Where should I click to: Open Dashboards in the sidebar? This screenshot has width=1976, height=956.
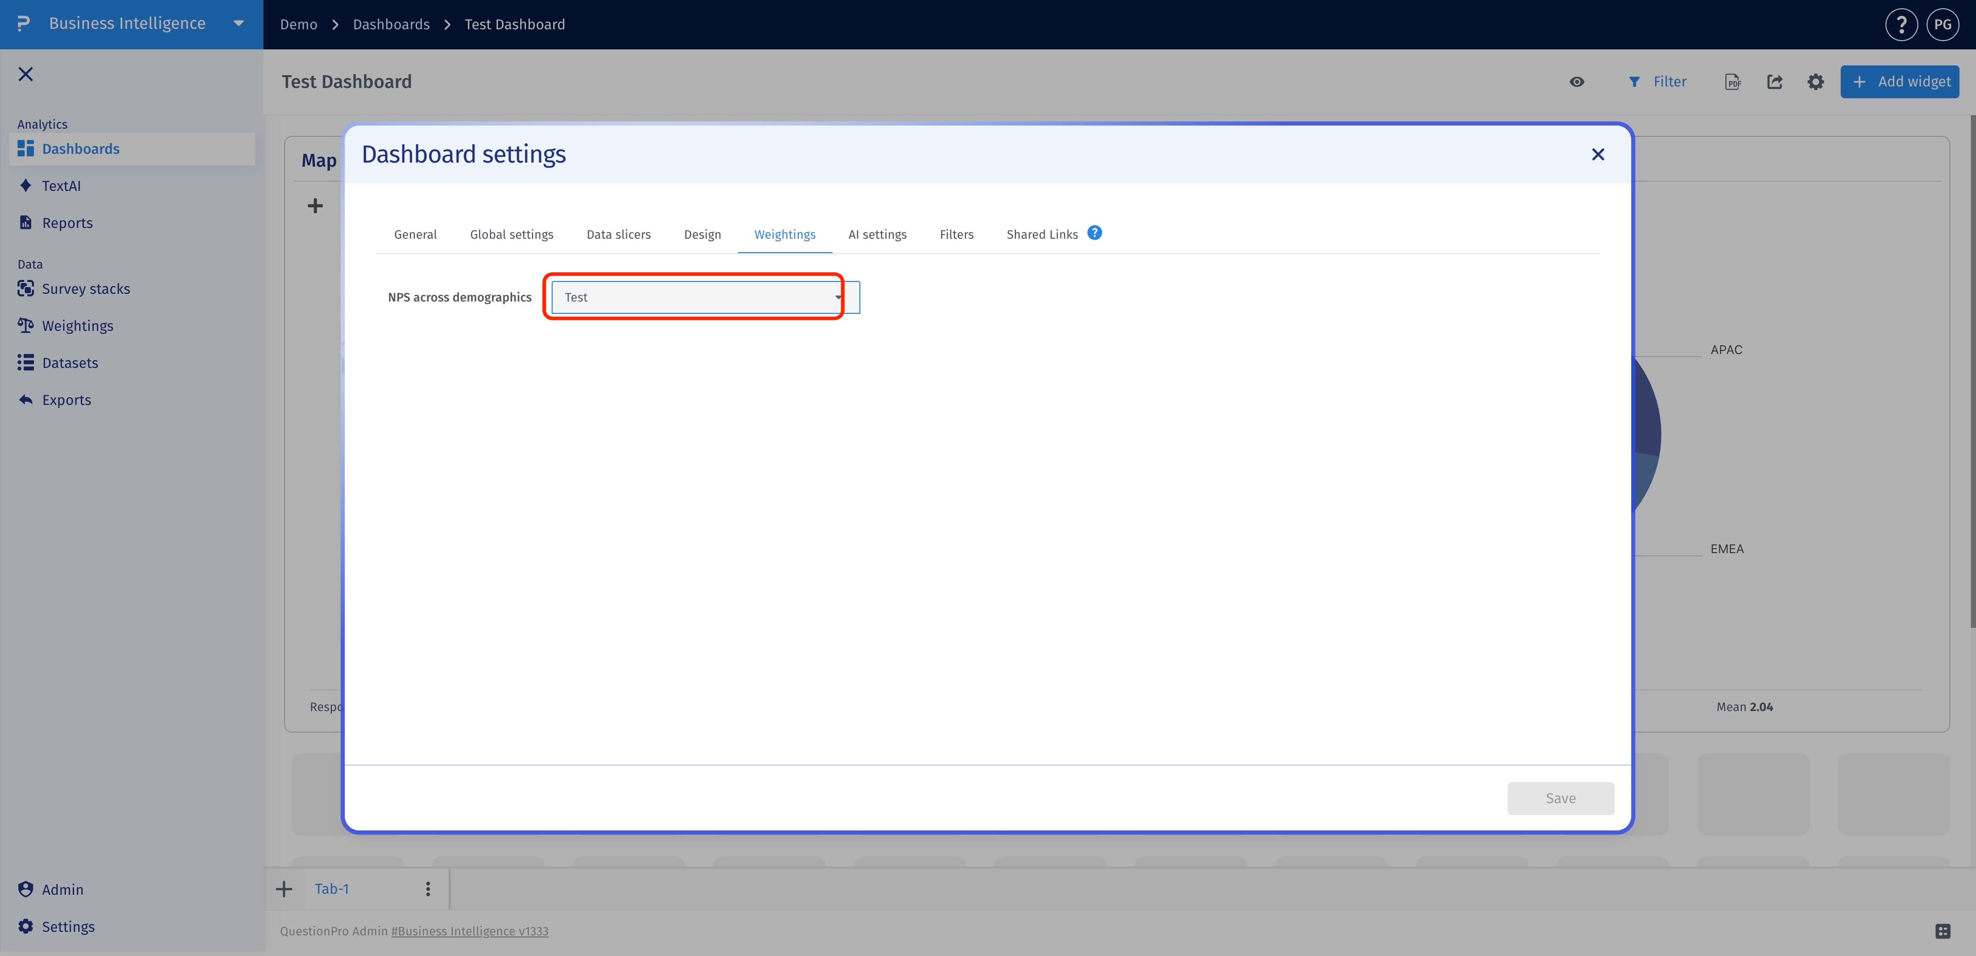point(132,149)
